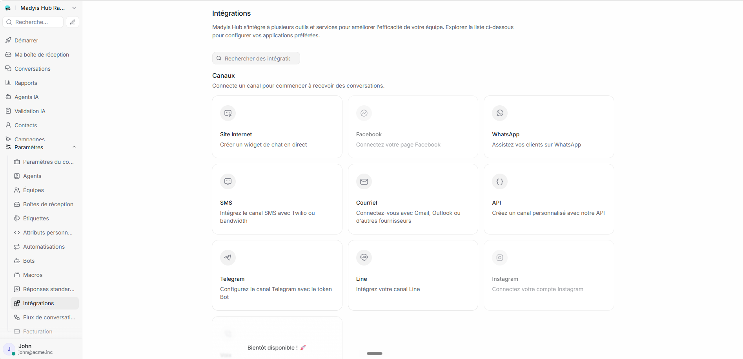The width and height of the screenshot is (743, 359).
Task: Choose the SMS channel icon
Action: [228, 181]
